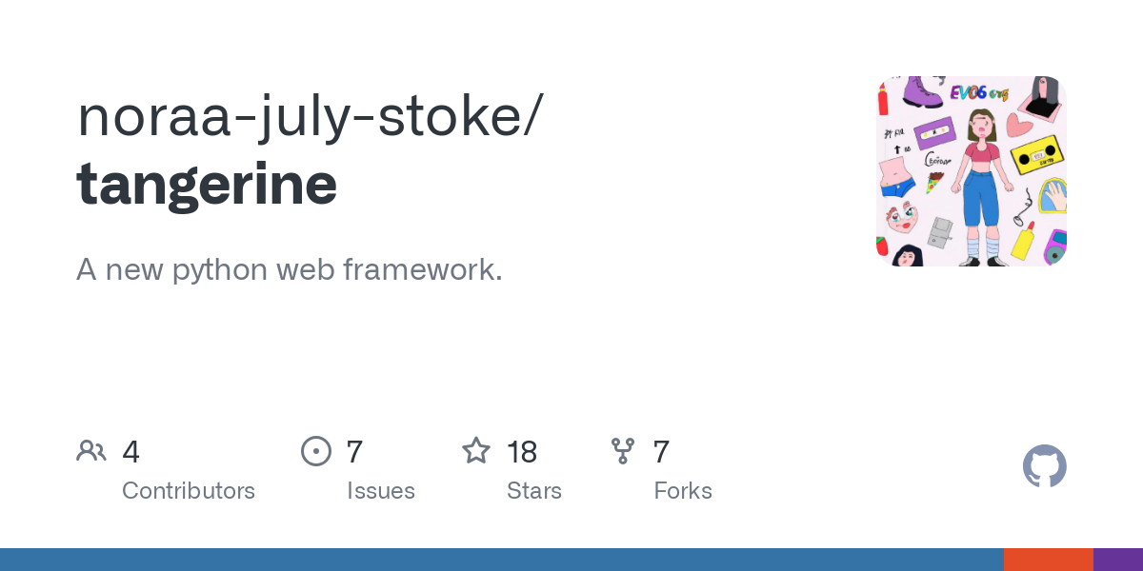The width and height of the screenshot is (1143, 571).
Task: Click the blue segment of the language bar
Action: (x=501, y=560)
